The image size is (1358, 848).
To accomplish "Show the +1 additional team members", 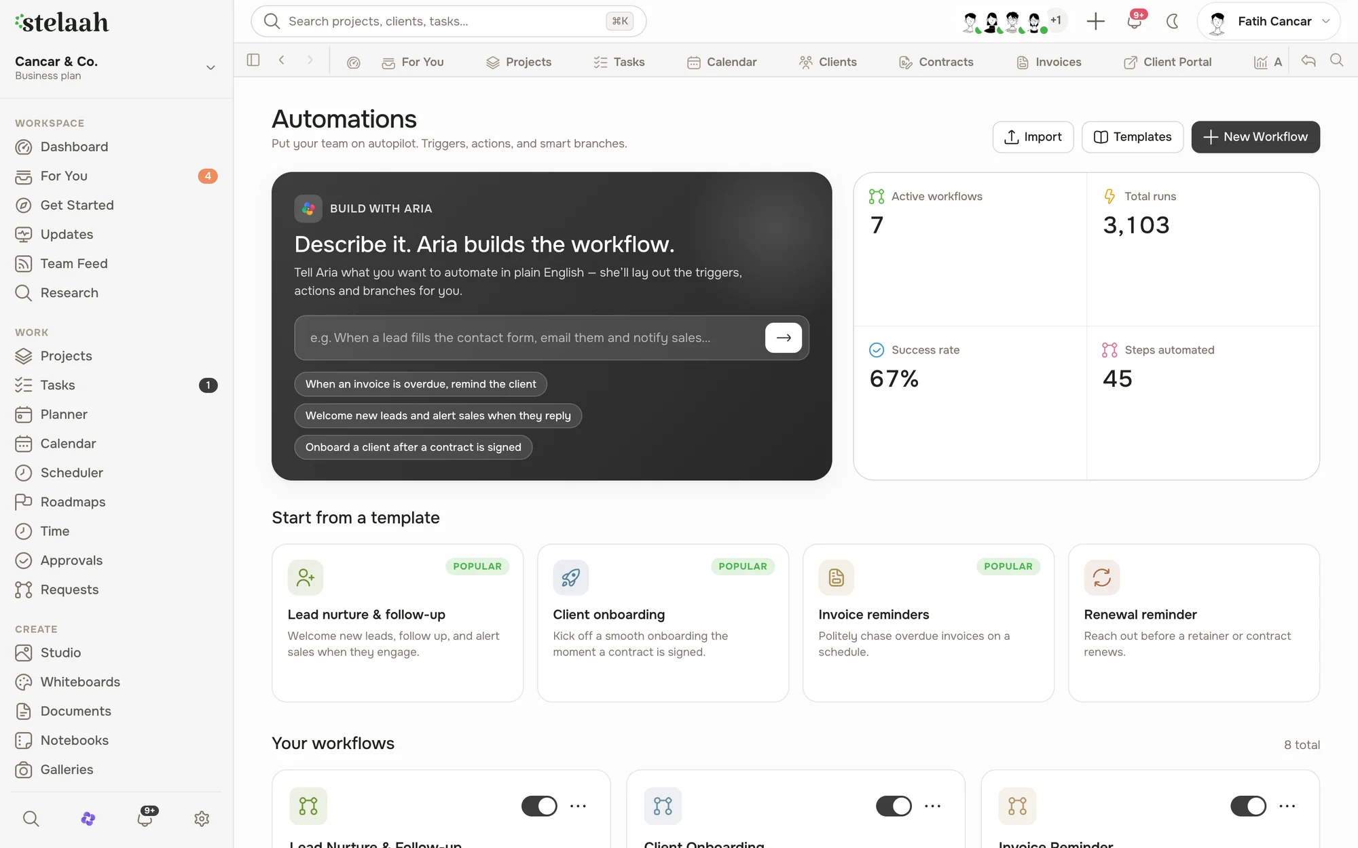I will (x=1056, y=20).
